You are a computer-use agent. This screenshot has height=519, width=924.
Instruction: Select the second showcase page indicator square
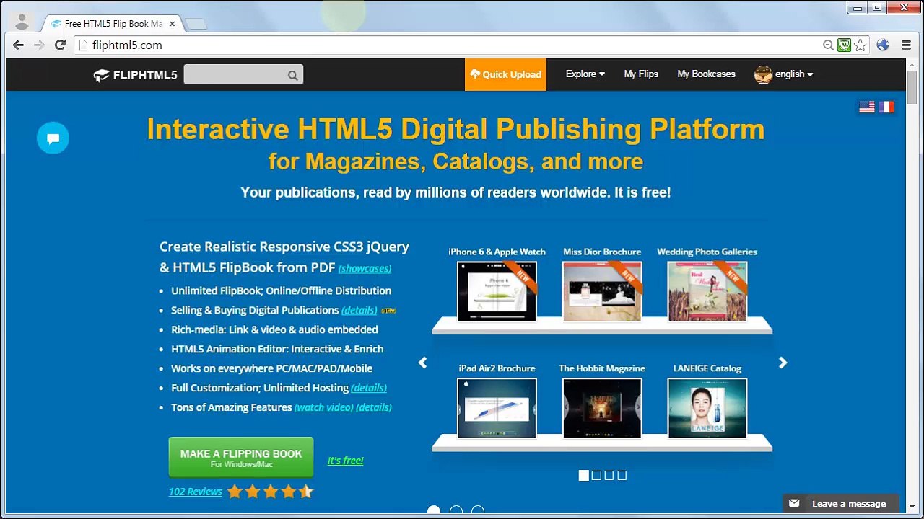click(596, 475)
